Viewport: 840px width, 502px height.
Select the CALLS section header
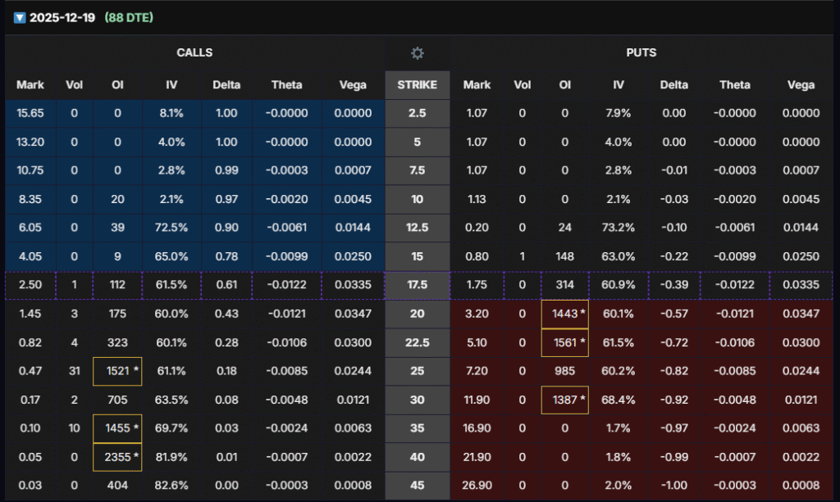(194, 53)
